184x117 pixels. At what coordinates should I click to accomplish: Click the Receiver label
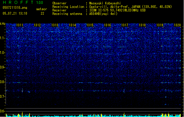click(59, 10)
